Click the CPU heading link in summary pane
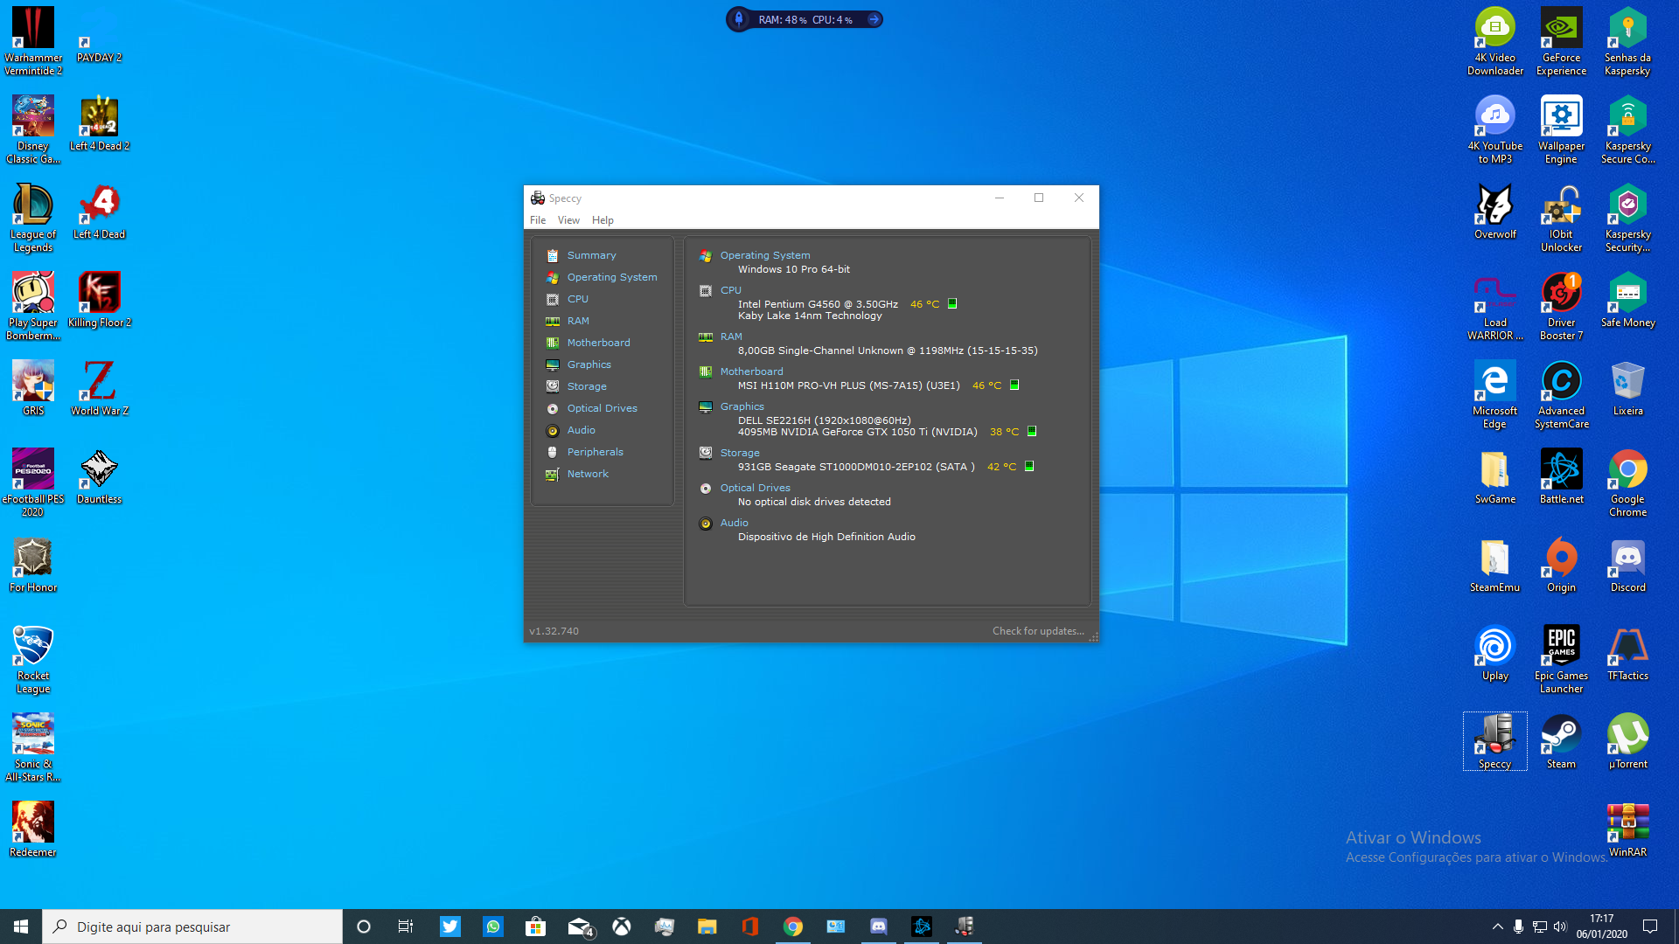This screenshot has width=1679, height=944. click(x=730, y=290)
